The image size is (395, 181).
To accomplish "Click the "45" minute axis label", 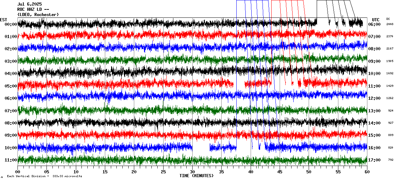I will pos(280,172).
